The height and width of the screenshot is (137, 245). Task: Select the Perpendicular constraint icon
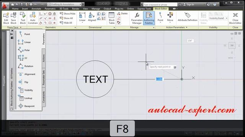coord(45,18)
